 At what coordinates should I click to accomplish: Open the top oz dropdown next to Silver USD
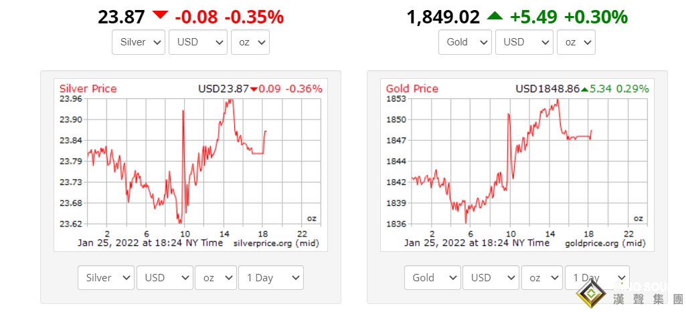click(x=250, y=42)
